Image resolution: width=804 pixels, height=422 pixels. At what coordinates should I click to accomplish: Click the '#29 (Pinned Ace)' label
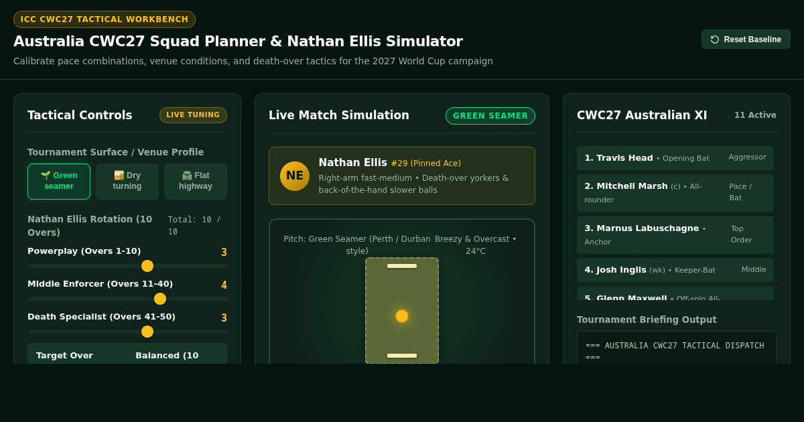(425, 163)
